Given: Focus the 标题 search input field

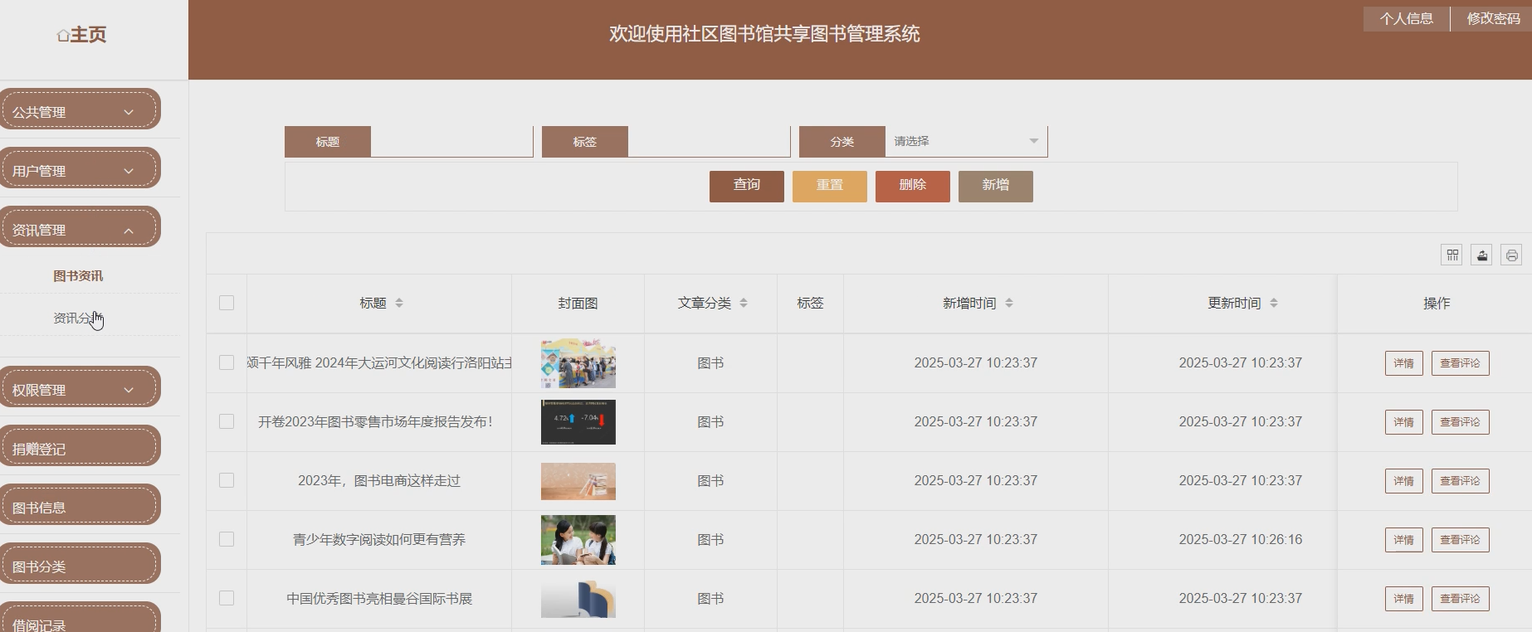Looking at the screenshot, I should [451, 141].
